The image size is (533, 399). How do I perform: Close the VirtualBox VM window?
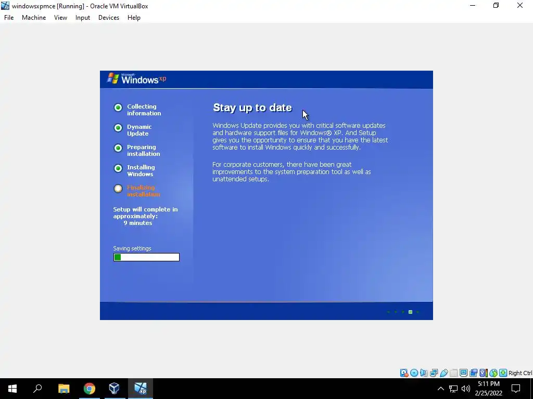pos(520,6)
